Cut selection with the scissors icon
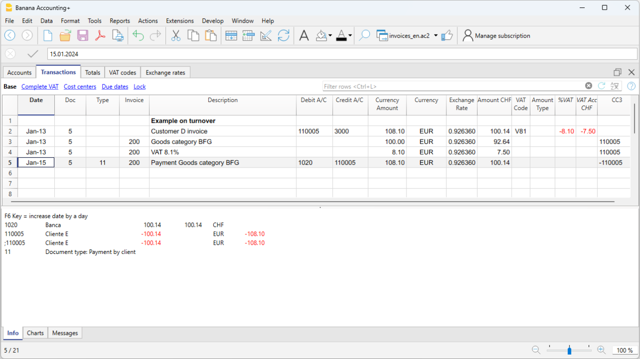 click(x=175, y=36)
